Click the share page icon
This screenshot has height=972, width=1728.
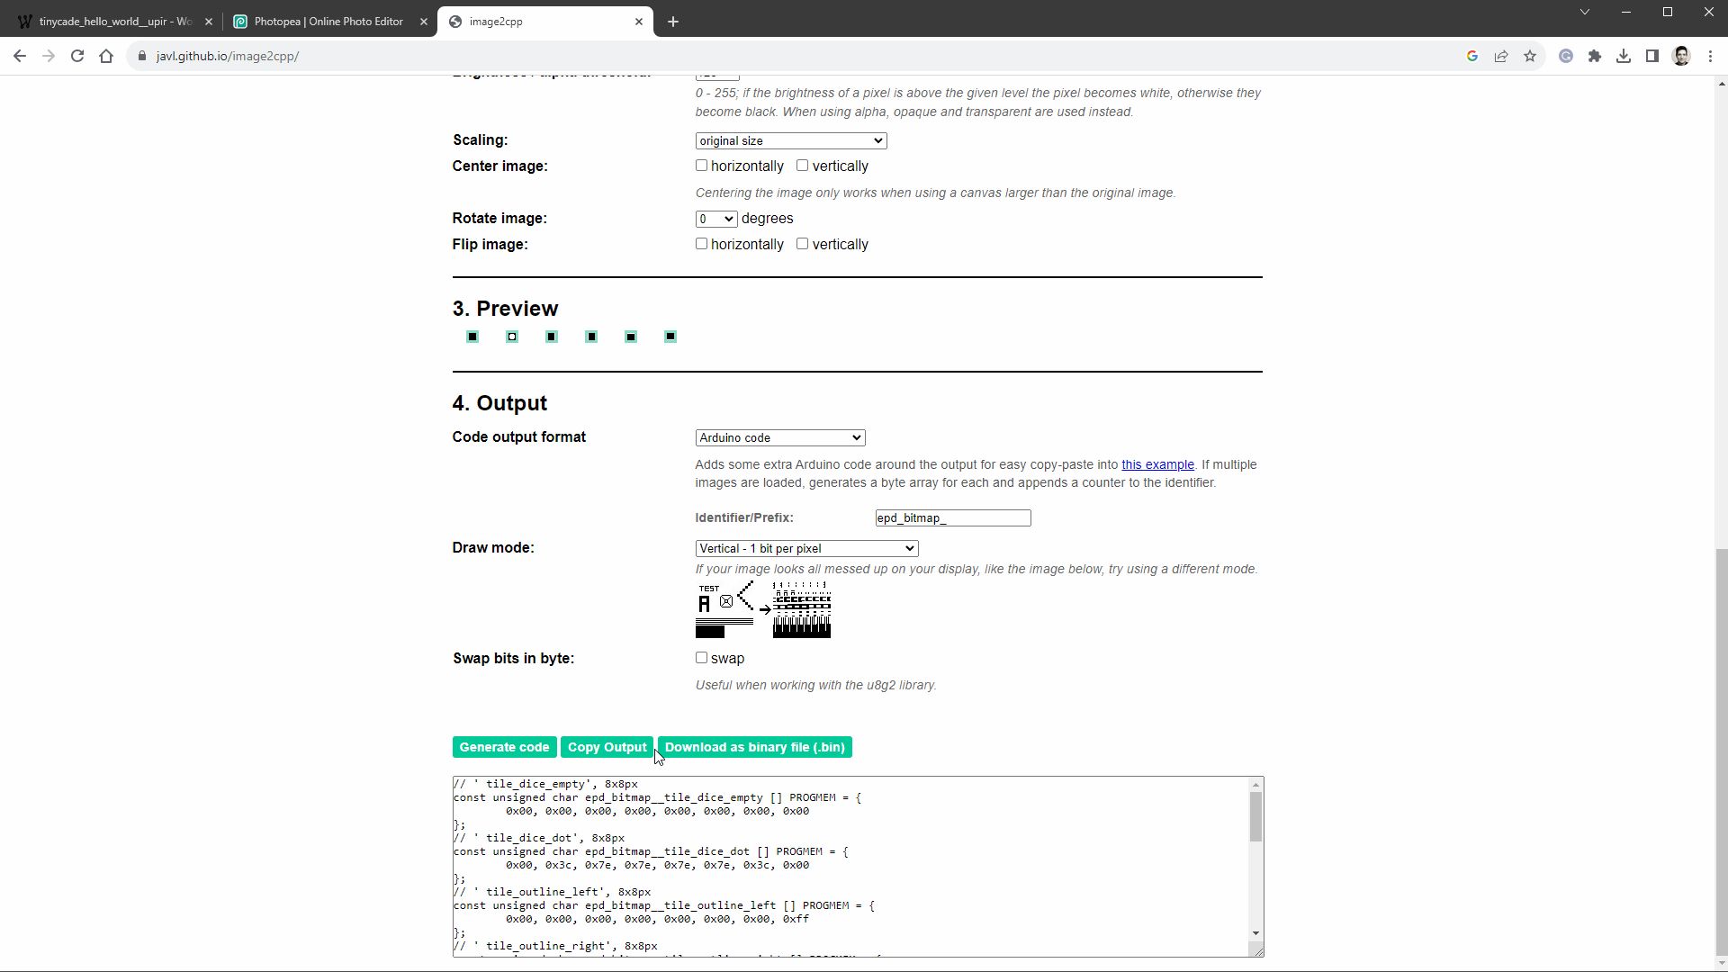1501,56
